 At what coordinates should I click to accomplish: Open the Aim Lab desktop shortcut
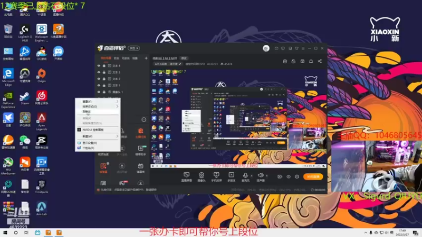pyautogui.click(x=42, y=209)
